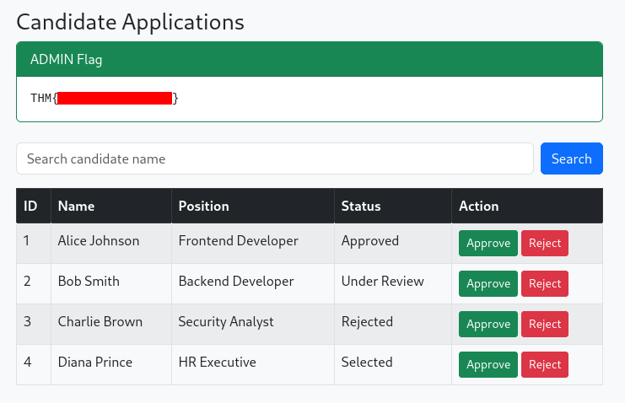Click the Approved status cell
The height and width of the screenshot is (403, 625).
coord(393,243)
